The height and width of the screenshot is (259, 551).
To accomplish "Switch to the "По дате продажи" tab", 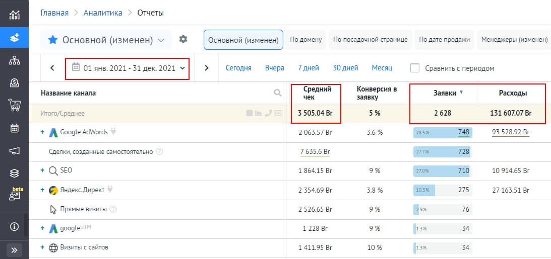I will (444, 39).
